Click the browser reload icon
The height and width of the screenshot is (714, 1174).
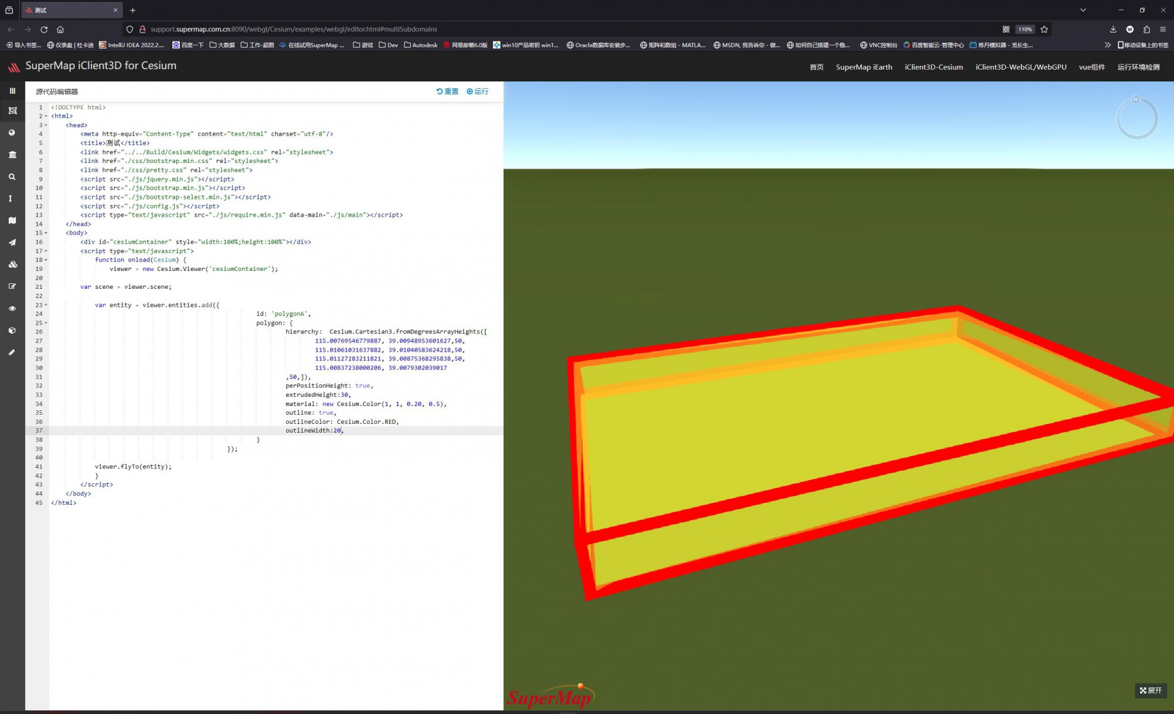(44, 29)
